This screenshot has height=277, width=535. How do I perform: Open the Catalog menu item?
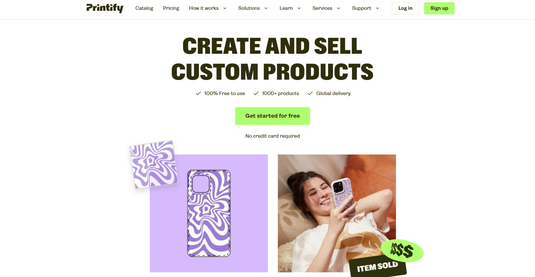point(144,8)
